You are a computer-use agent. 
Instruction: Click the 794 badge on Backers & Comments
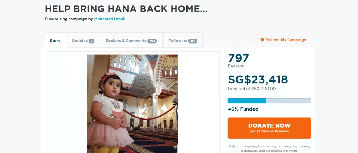[152, 41]
